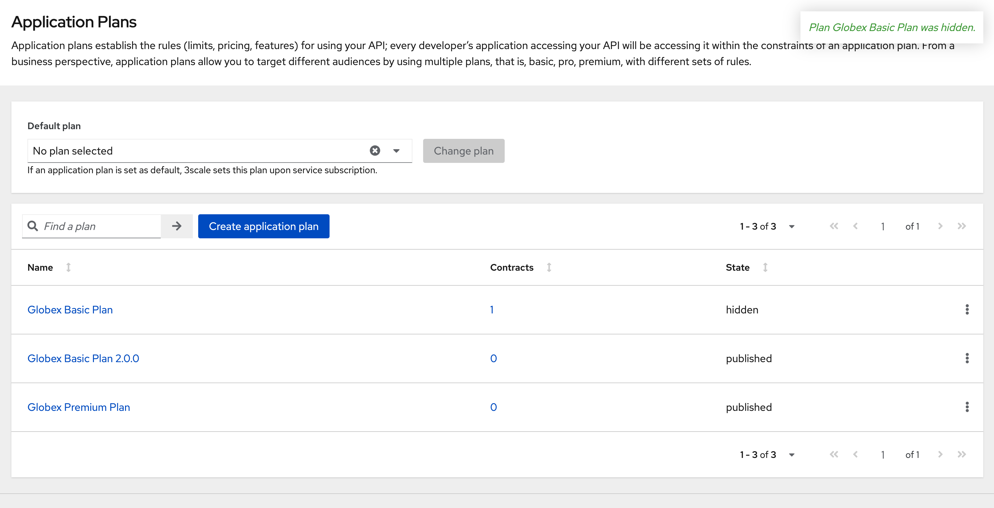Sort table by Contracts column
This screenshot has height=508, width=994.
(520, 267)
